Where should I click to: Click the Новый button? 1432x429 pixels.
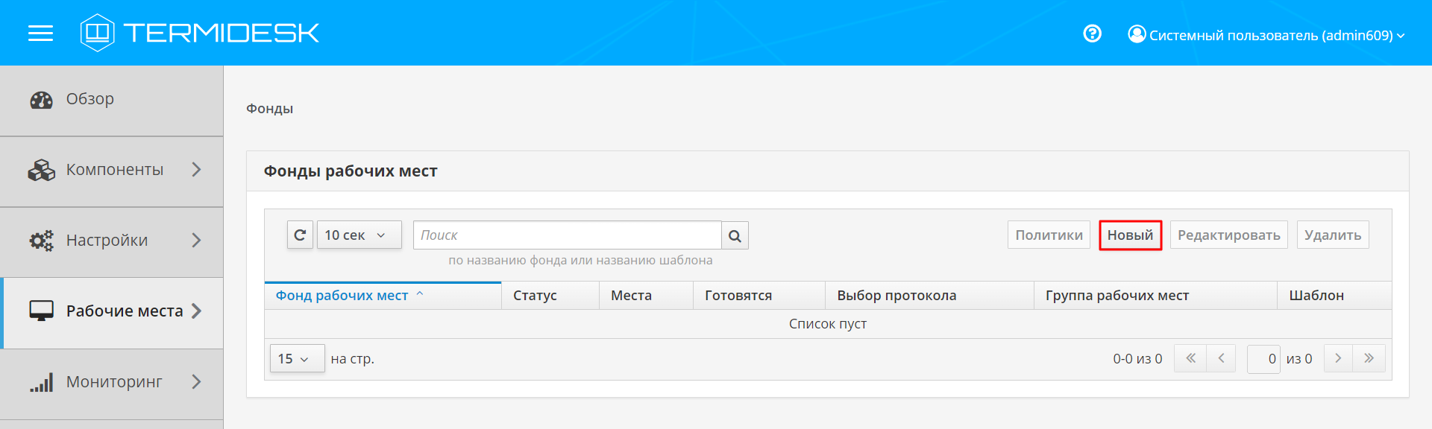pyautogui.click(x=1130, y=235)
